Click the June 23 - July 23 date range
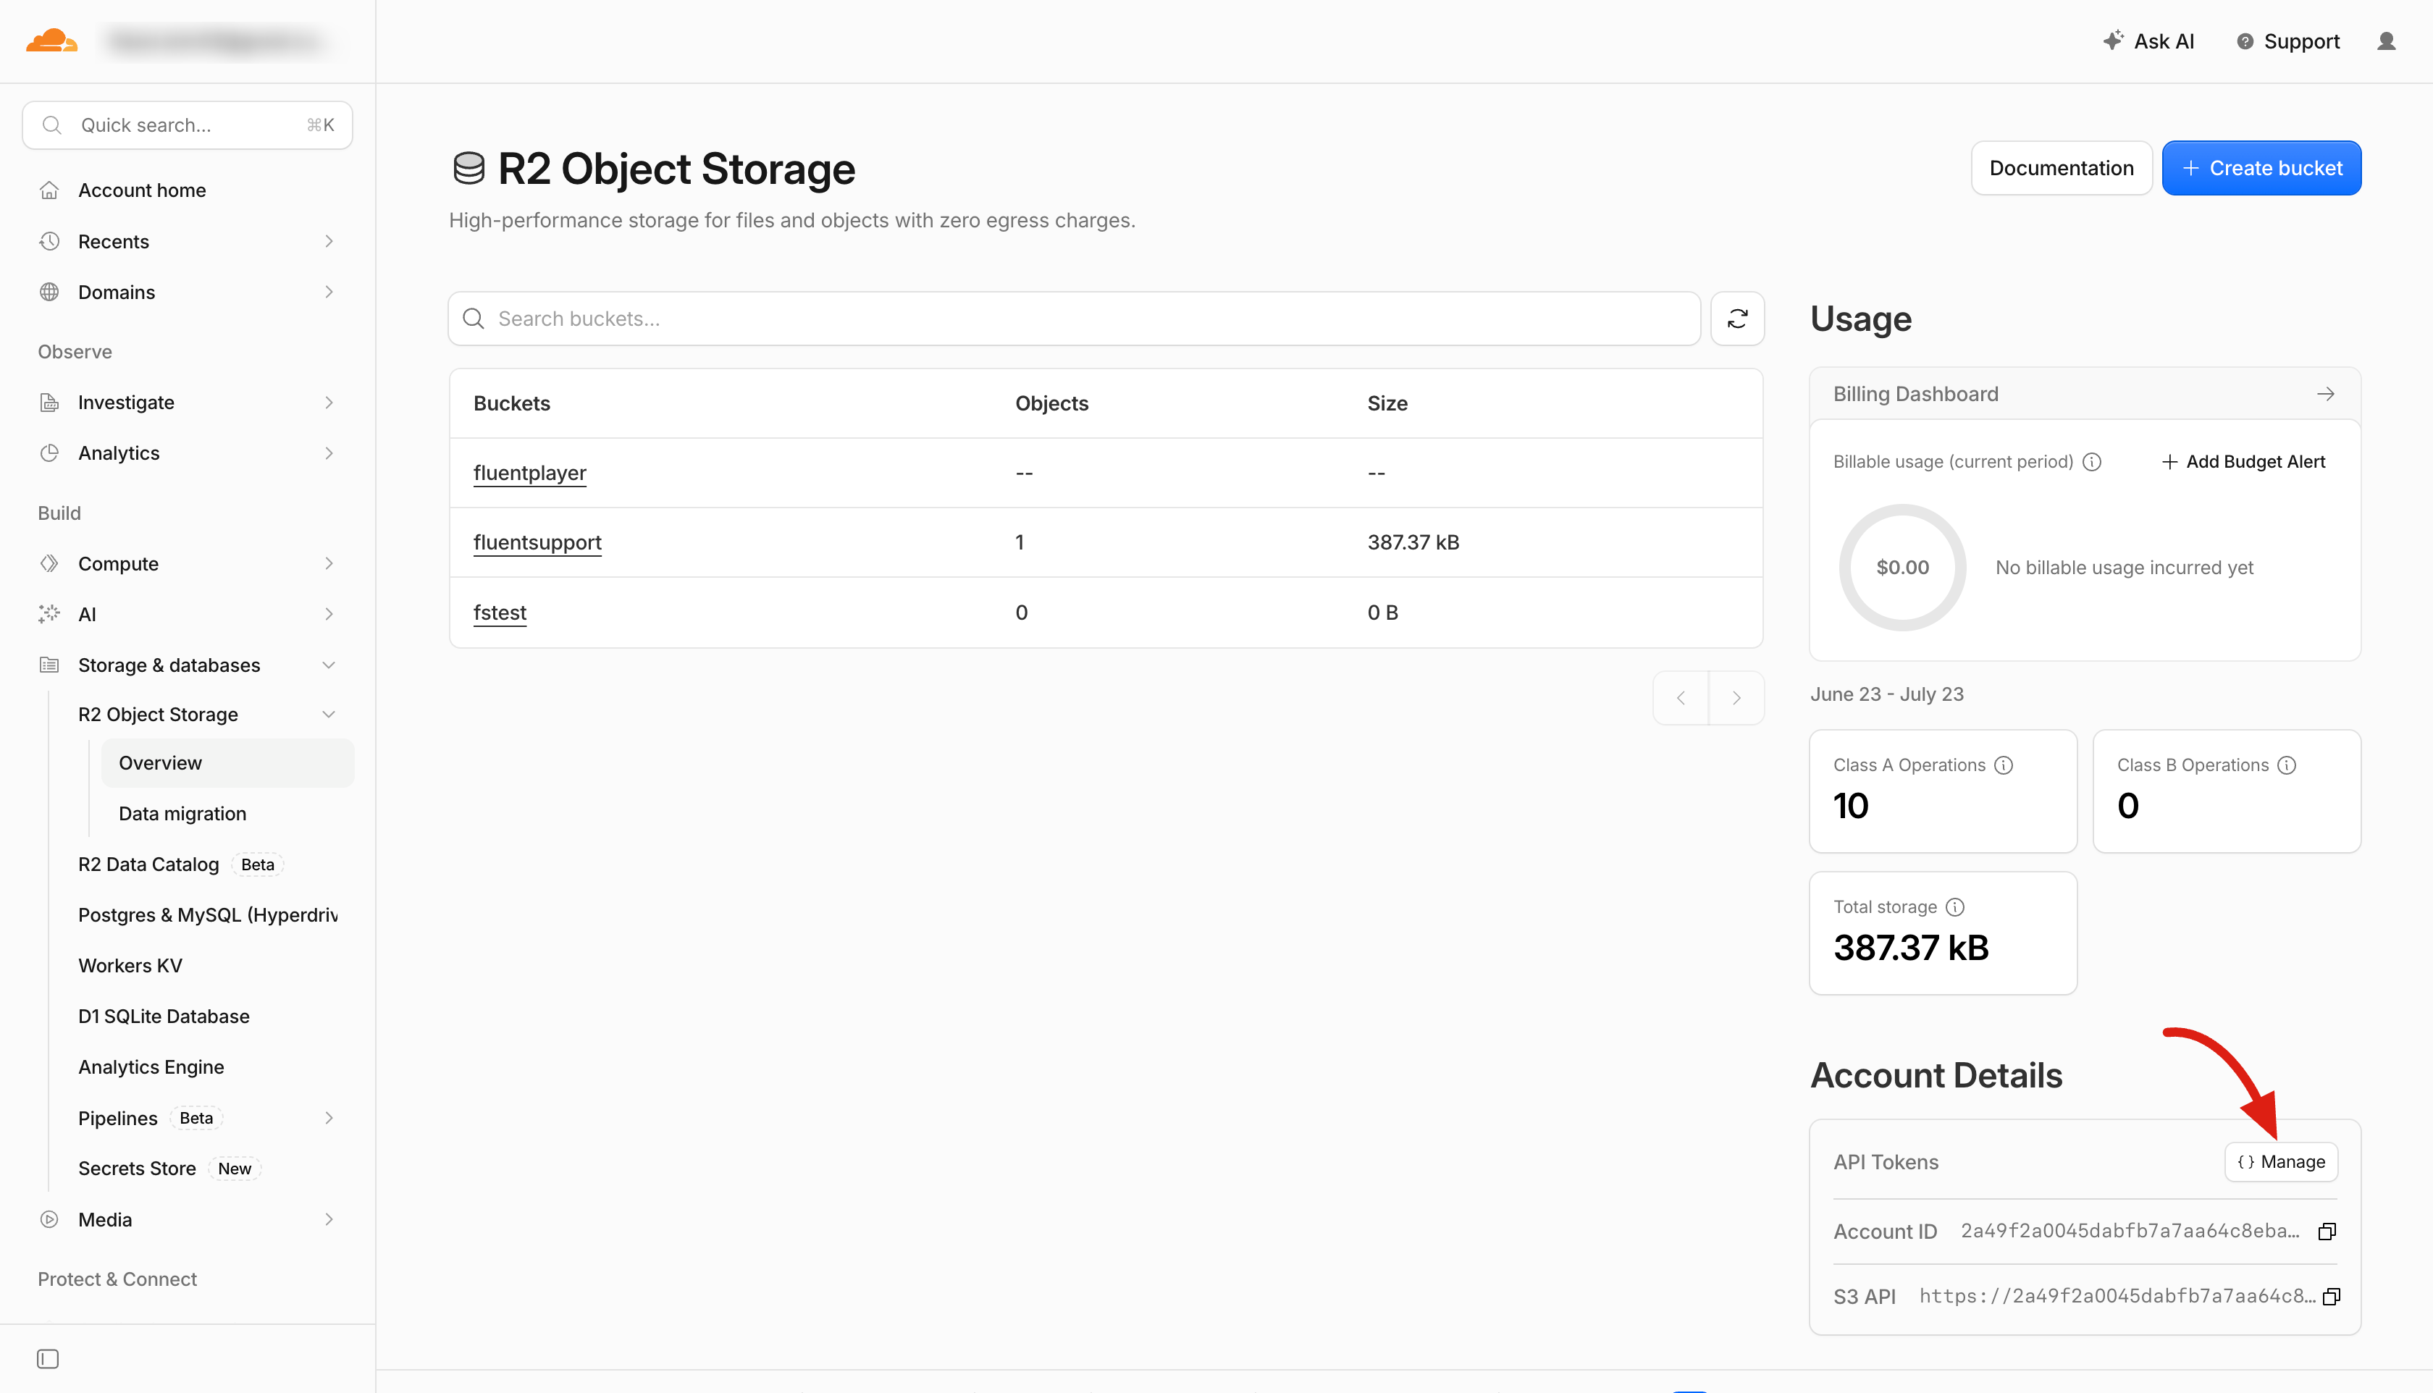Image resolution: width=2433 pixels, height=1393 pixels. (1887, 694)
